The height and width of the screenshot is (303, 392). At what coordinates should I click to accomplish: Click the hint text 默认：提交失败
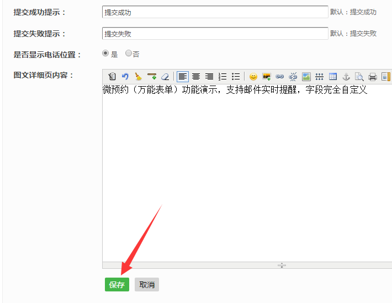pos(353,34)
